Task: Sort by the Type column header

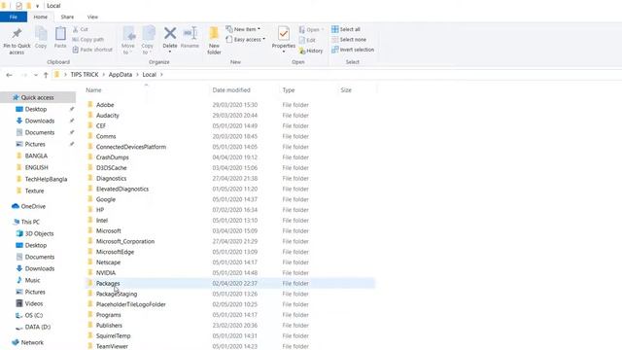Action: point(289,90)
